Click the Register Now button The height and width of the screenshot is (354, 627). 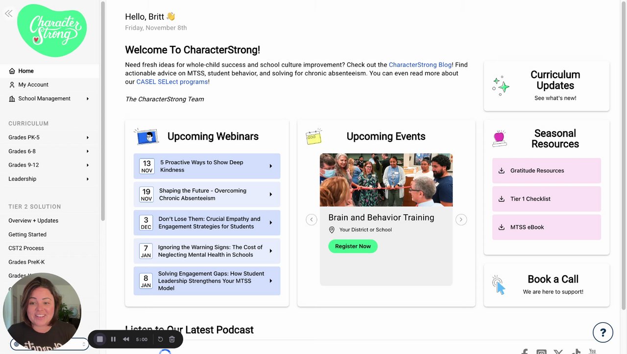point(353,246)
